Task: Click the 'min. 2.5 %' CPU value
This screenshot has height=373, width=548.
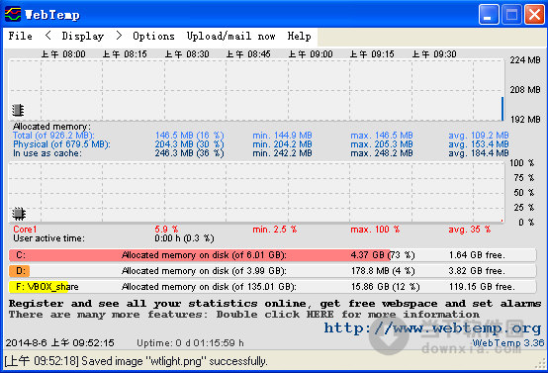Action: pos(275,230)
